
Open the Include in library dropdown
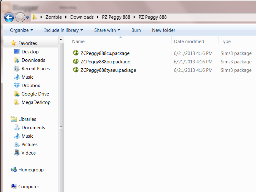pyautogui.click(x=63, y=30)
